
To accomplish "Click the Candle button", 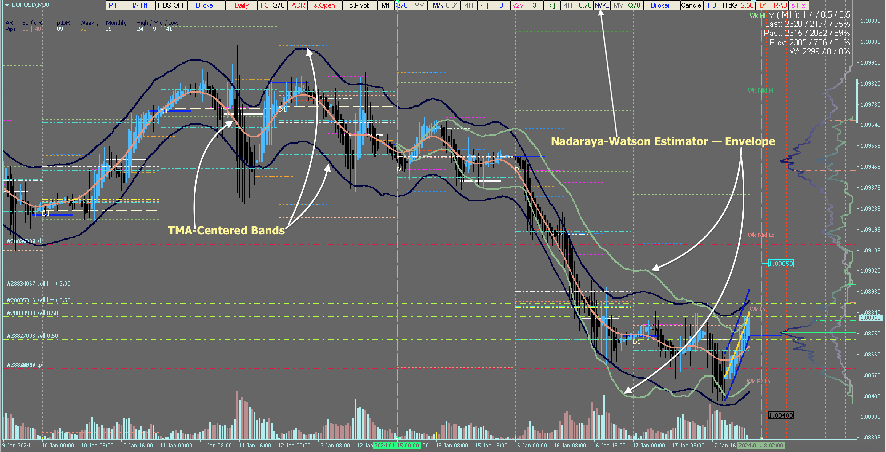I will pyautogui.click(x=691, y=5).
